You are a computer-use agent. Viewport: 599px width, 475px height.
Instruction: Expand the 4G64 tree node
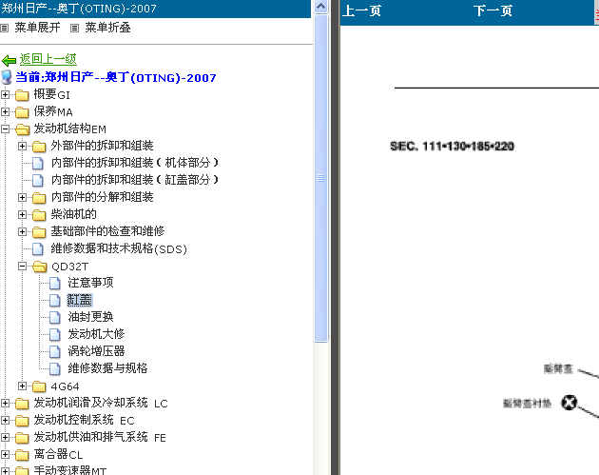[22, 386]
